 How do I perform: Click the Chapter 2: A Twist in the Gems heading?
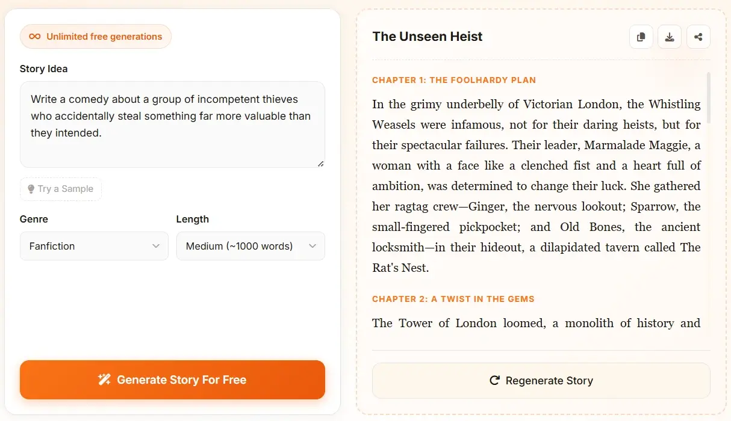[453, 299]
